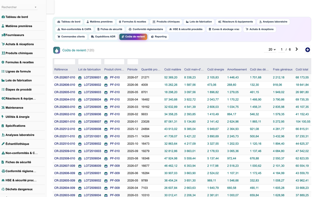Click the Lot de fabrication filter input

pos(90,62)
